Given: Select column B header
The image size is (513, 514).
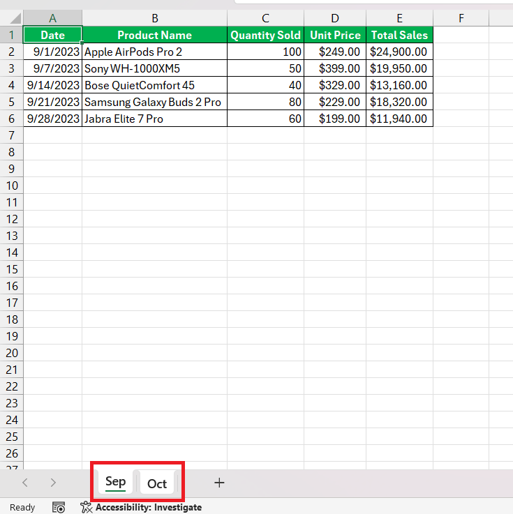Looking at the screenshot, I should [x=154, y=18].
